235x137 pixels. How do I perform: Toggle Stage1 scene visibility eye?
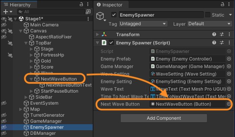(4, 19)
